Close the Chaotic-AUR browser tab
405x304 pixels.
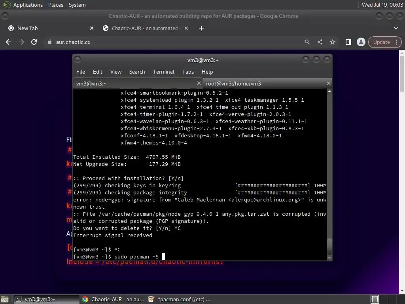tap(186, 28)
